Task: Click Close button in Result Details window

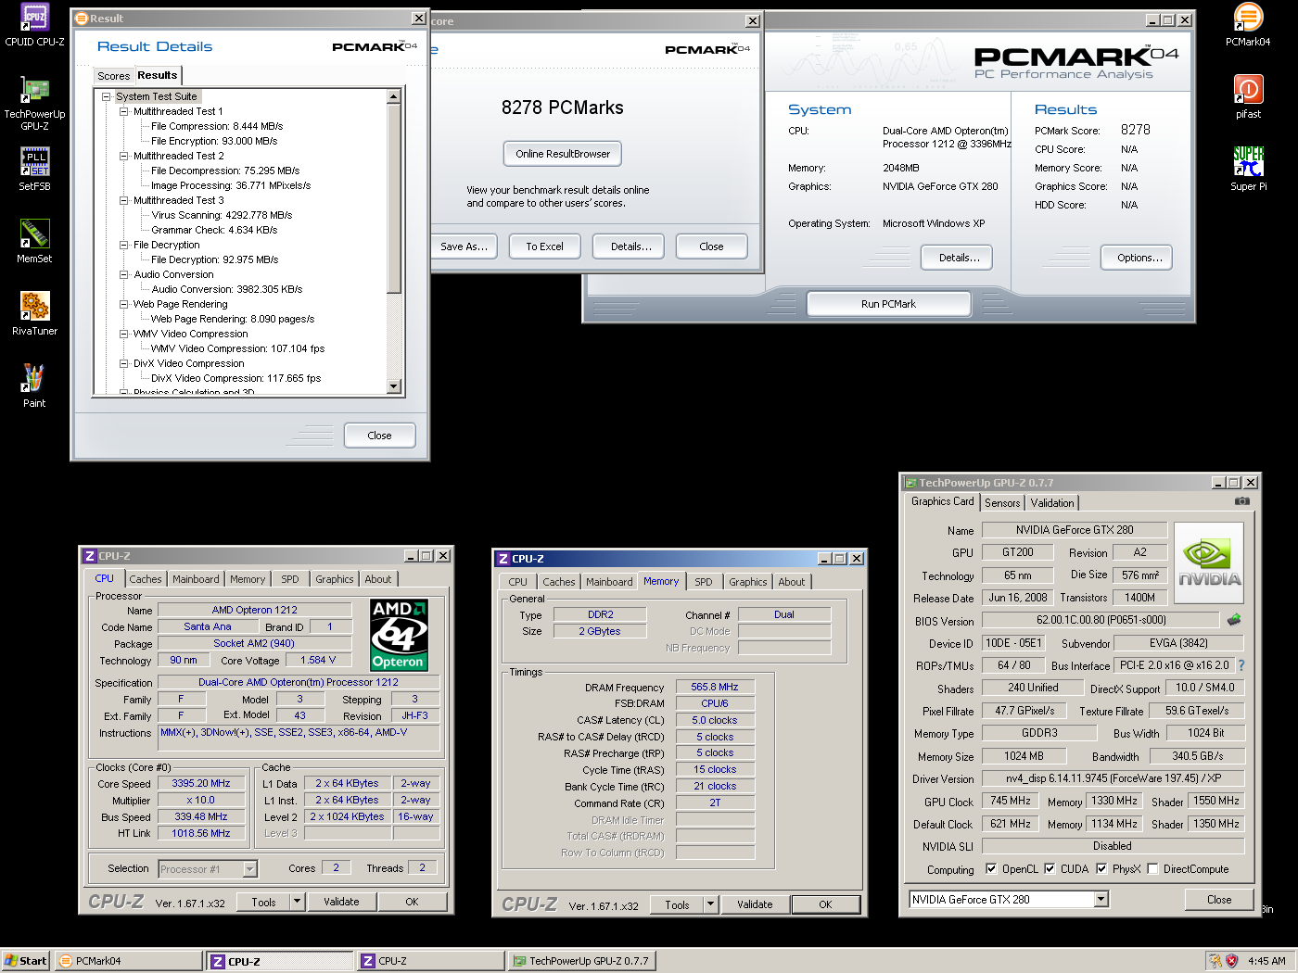Action: [x=379, y=436]
